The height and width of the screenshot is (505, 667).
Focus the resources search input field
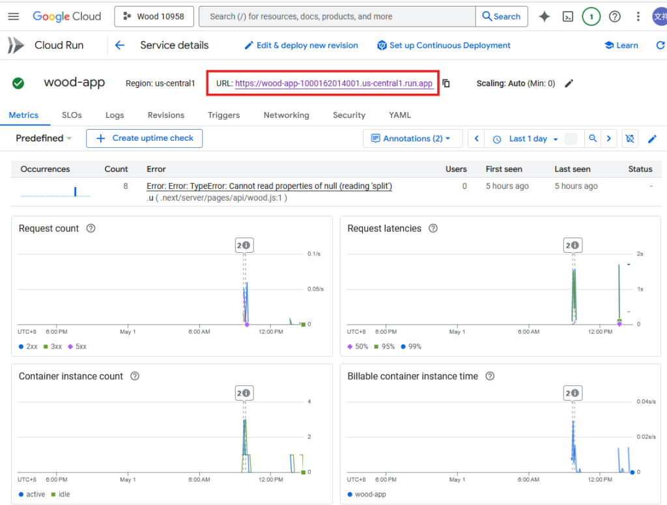tap(337, 16)
